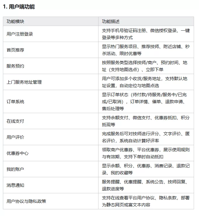Select the description about 余额支付 and 积分抵现
The image size is (199, 216).
click(146, 121)
